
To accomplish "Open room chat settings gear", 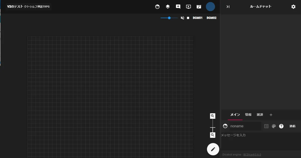I will coord(293,7).
